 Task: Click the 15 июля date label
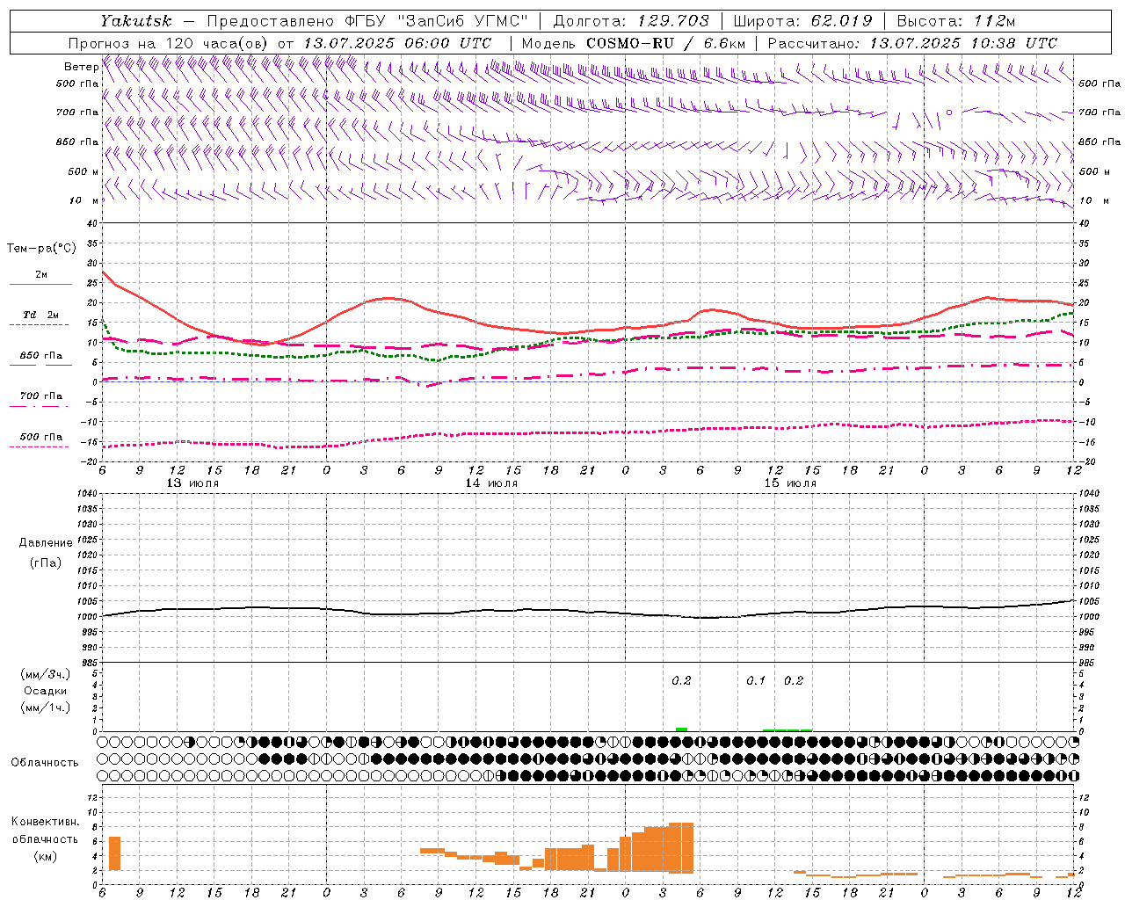[x=790, y=483]
